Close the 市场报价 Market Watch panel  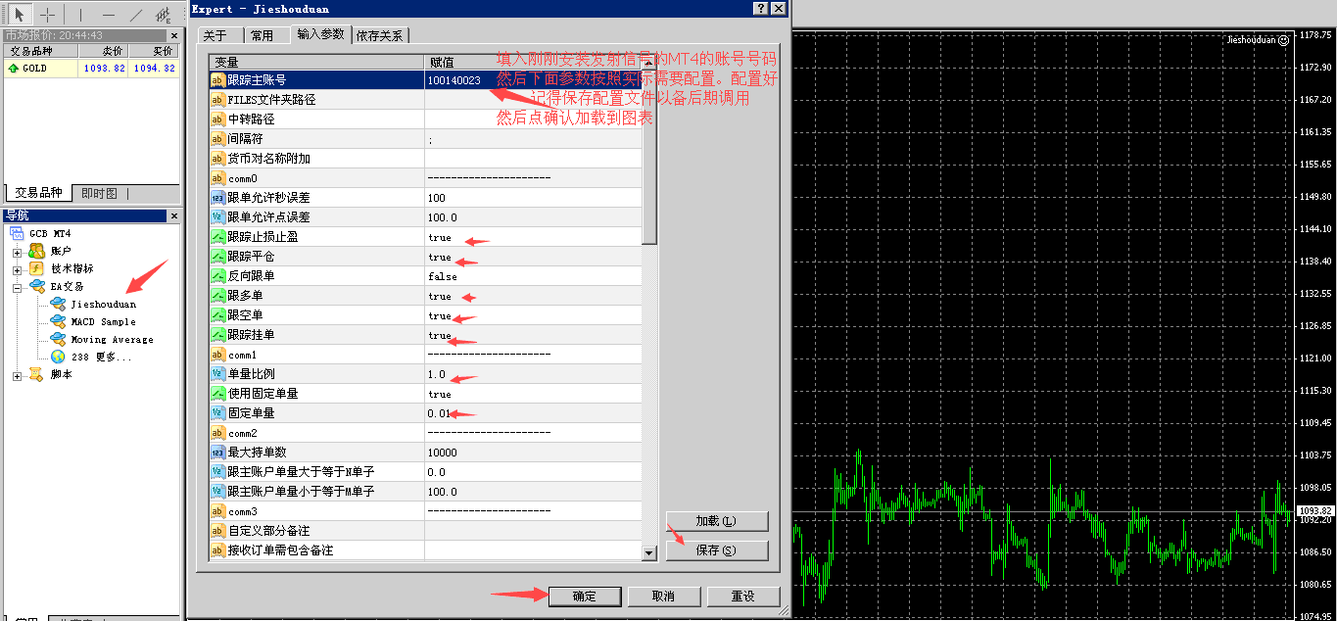[173, 35]
